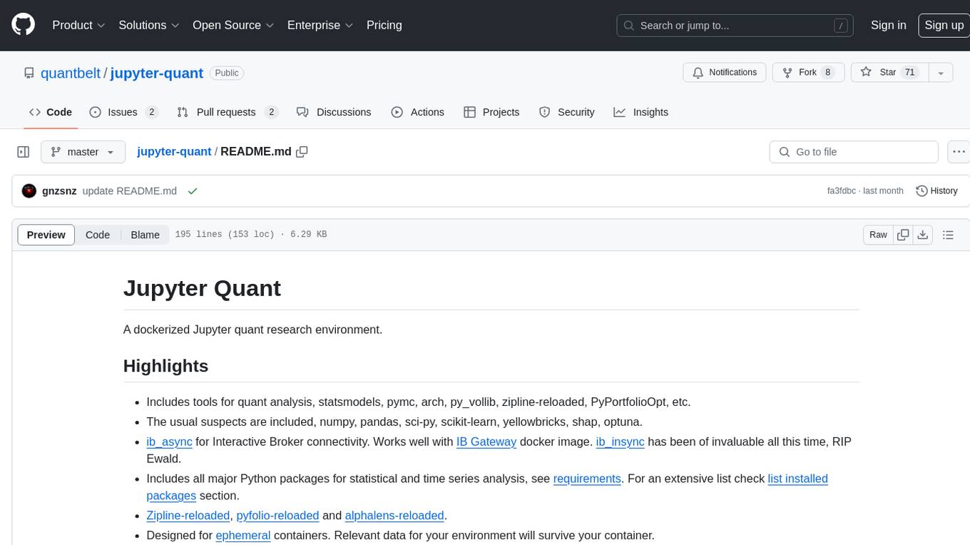This screenshot has height=545, width=970.
Task: Open the Pricing page
Action: [x=384, y=25]
